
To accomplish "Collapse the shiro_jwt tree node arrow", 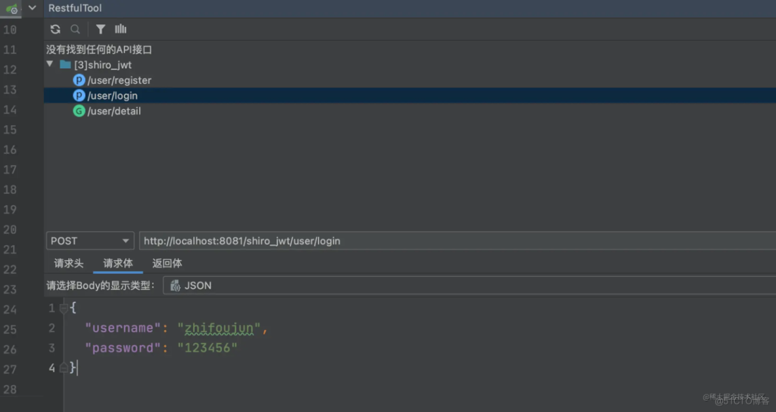I will click(50, 65).
